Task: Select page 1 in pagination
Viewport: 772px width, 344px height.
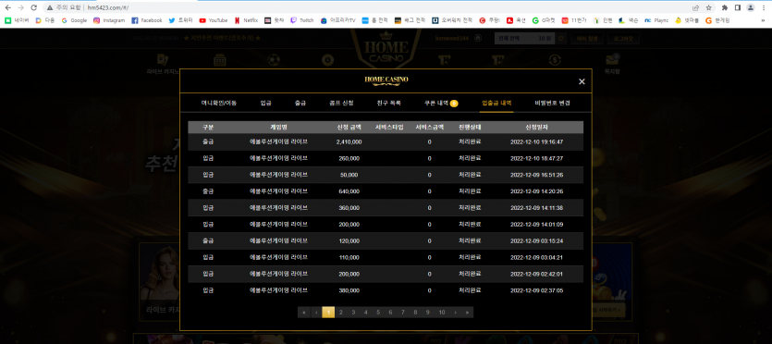Action: click(x=328, y=313)
